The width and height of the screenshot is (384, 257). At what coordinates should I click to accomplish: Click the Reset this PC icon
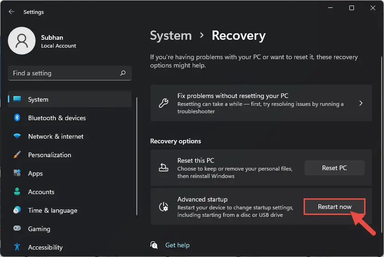(x=163, y=168)
